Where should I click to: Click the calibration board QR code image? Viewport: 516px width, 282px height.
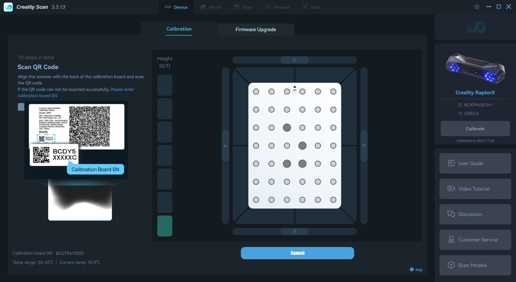90,126
